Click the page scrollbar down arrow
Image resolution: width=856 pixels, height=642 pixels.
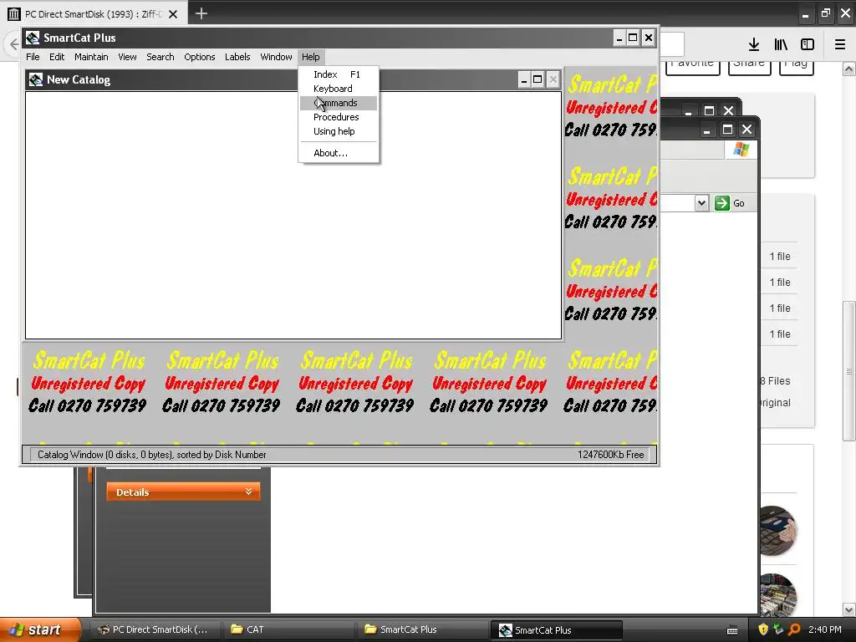(x=849, y=609)
